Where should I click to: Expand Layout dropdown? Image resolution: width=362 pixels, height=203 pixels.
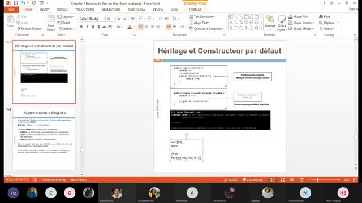point(66,17)
